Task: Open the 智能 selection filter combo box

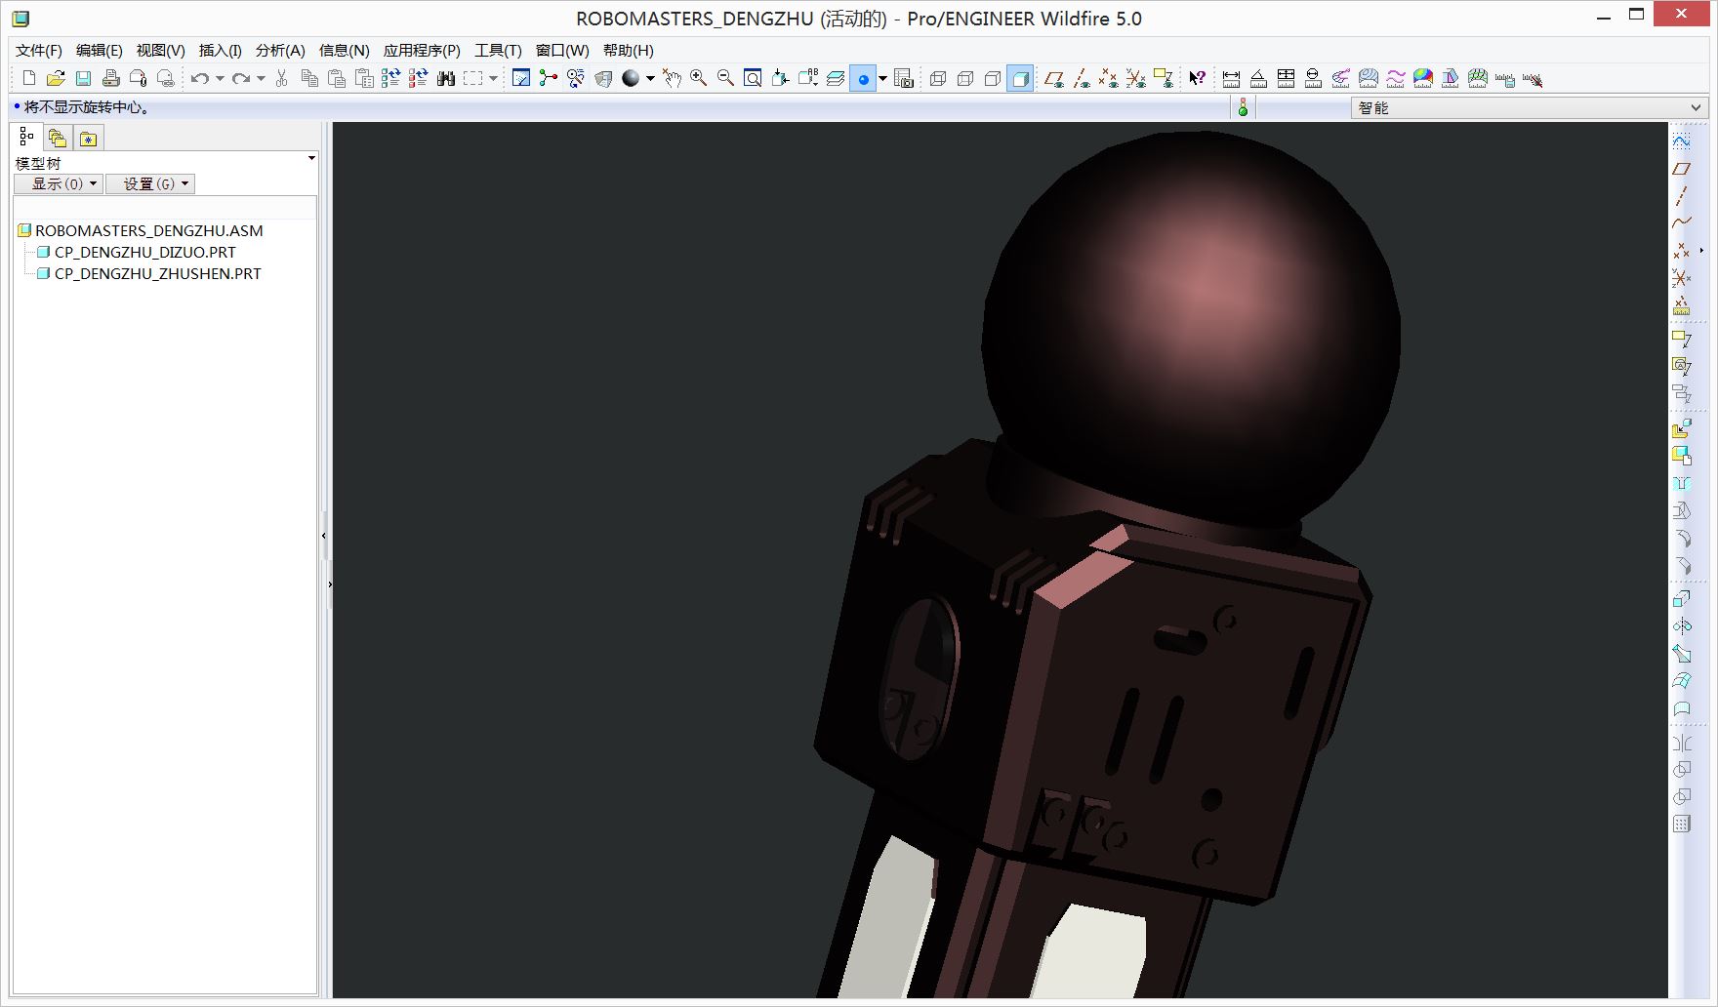Action: coord(1529,107)
